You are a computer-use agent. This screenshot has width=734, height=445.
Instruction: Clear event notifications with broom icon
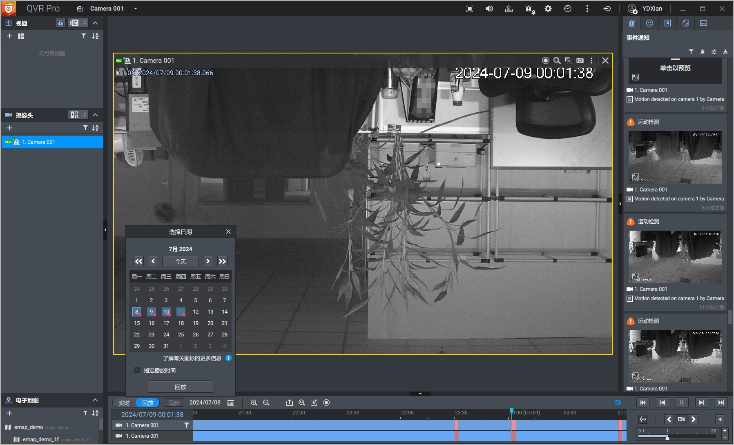[x=725, y=52]
